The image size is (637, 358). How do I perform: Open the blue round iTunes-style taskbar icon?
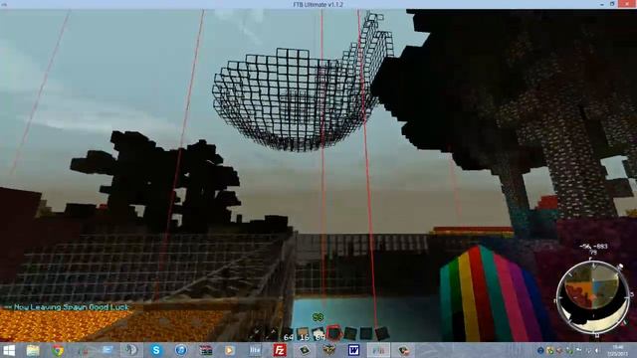point(181,350)
